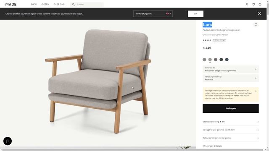Screen dimensions: 269x151
Task: Open the OVER ONS menu
Action: coord(59,5)
